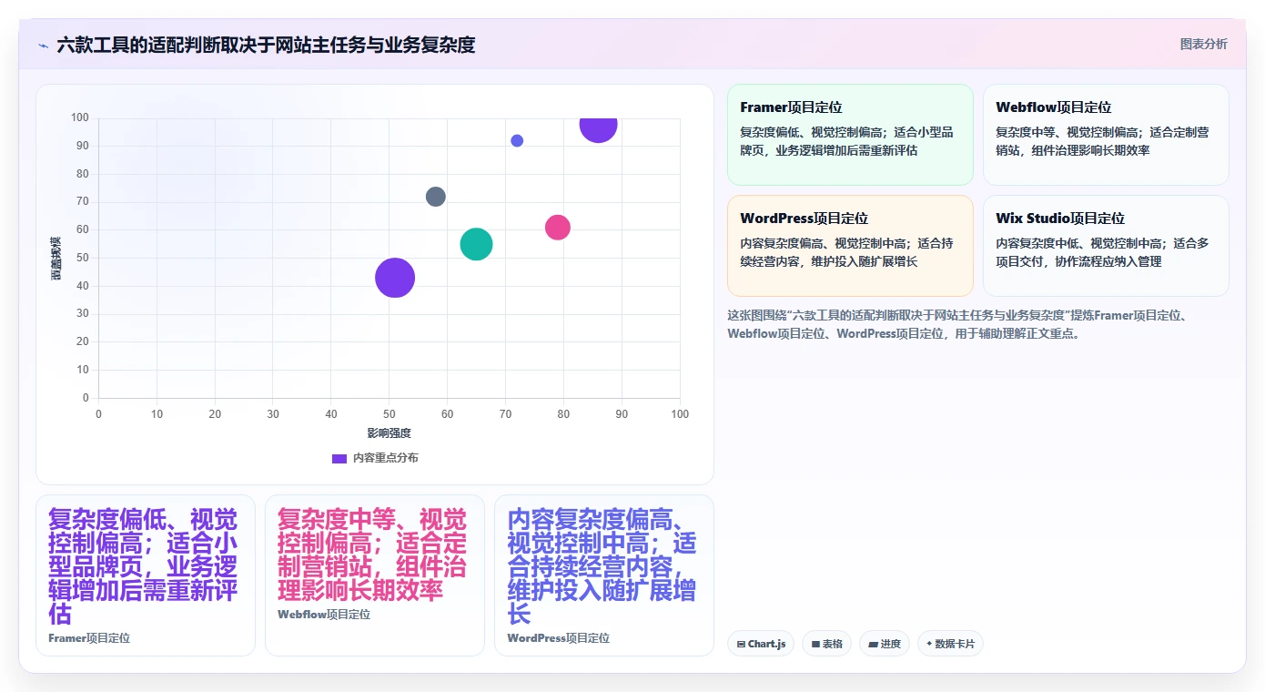Click Webflow项目定位 caption under pink stat
Viewport: 1265px width, 692px height.
[x=324, y=615]
